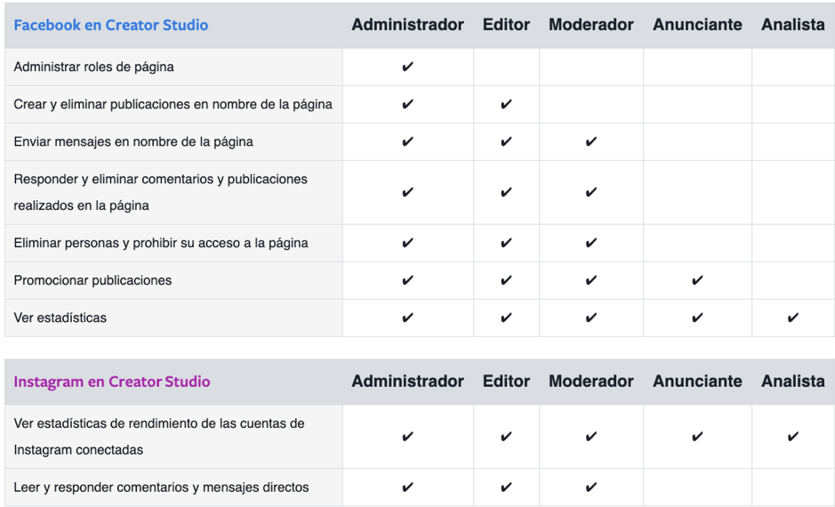The height and width of the screenshot is (507, 835).
Task: Click Administrador checkmark for Facebook 'Ver estadísticas'
Action: [x=407, y=318]
